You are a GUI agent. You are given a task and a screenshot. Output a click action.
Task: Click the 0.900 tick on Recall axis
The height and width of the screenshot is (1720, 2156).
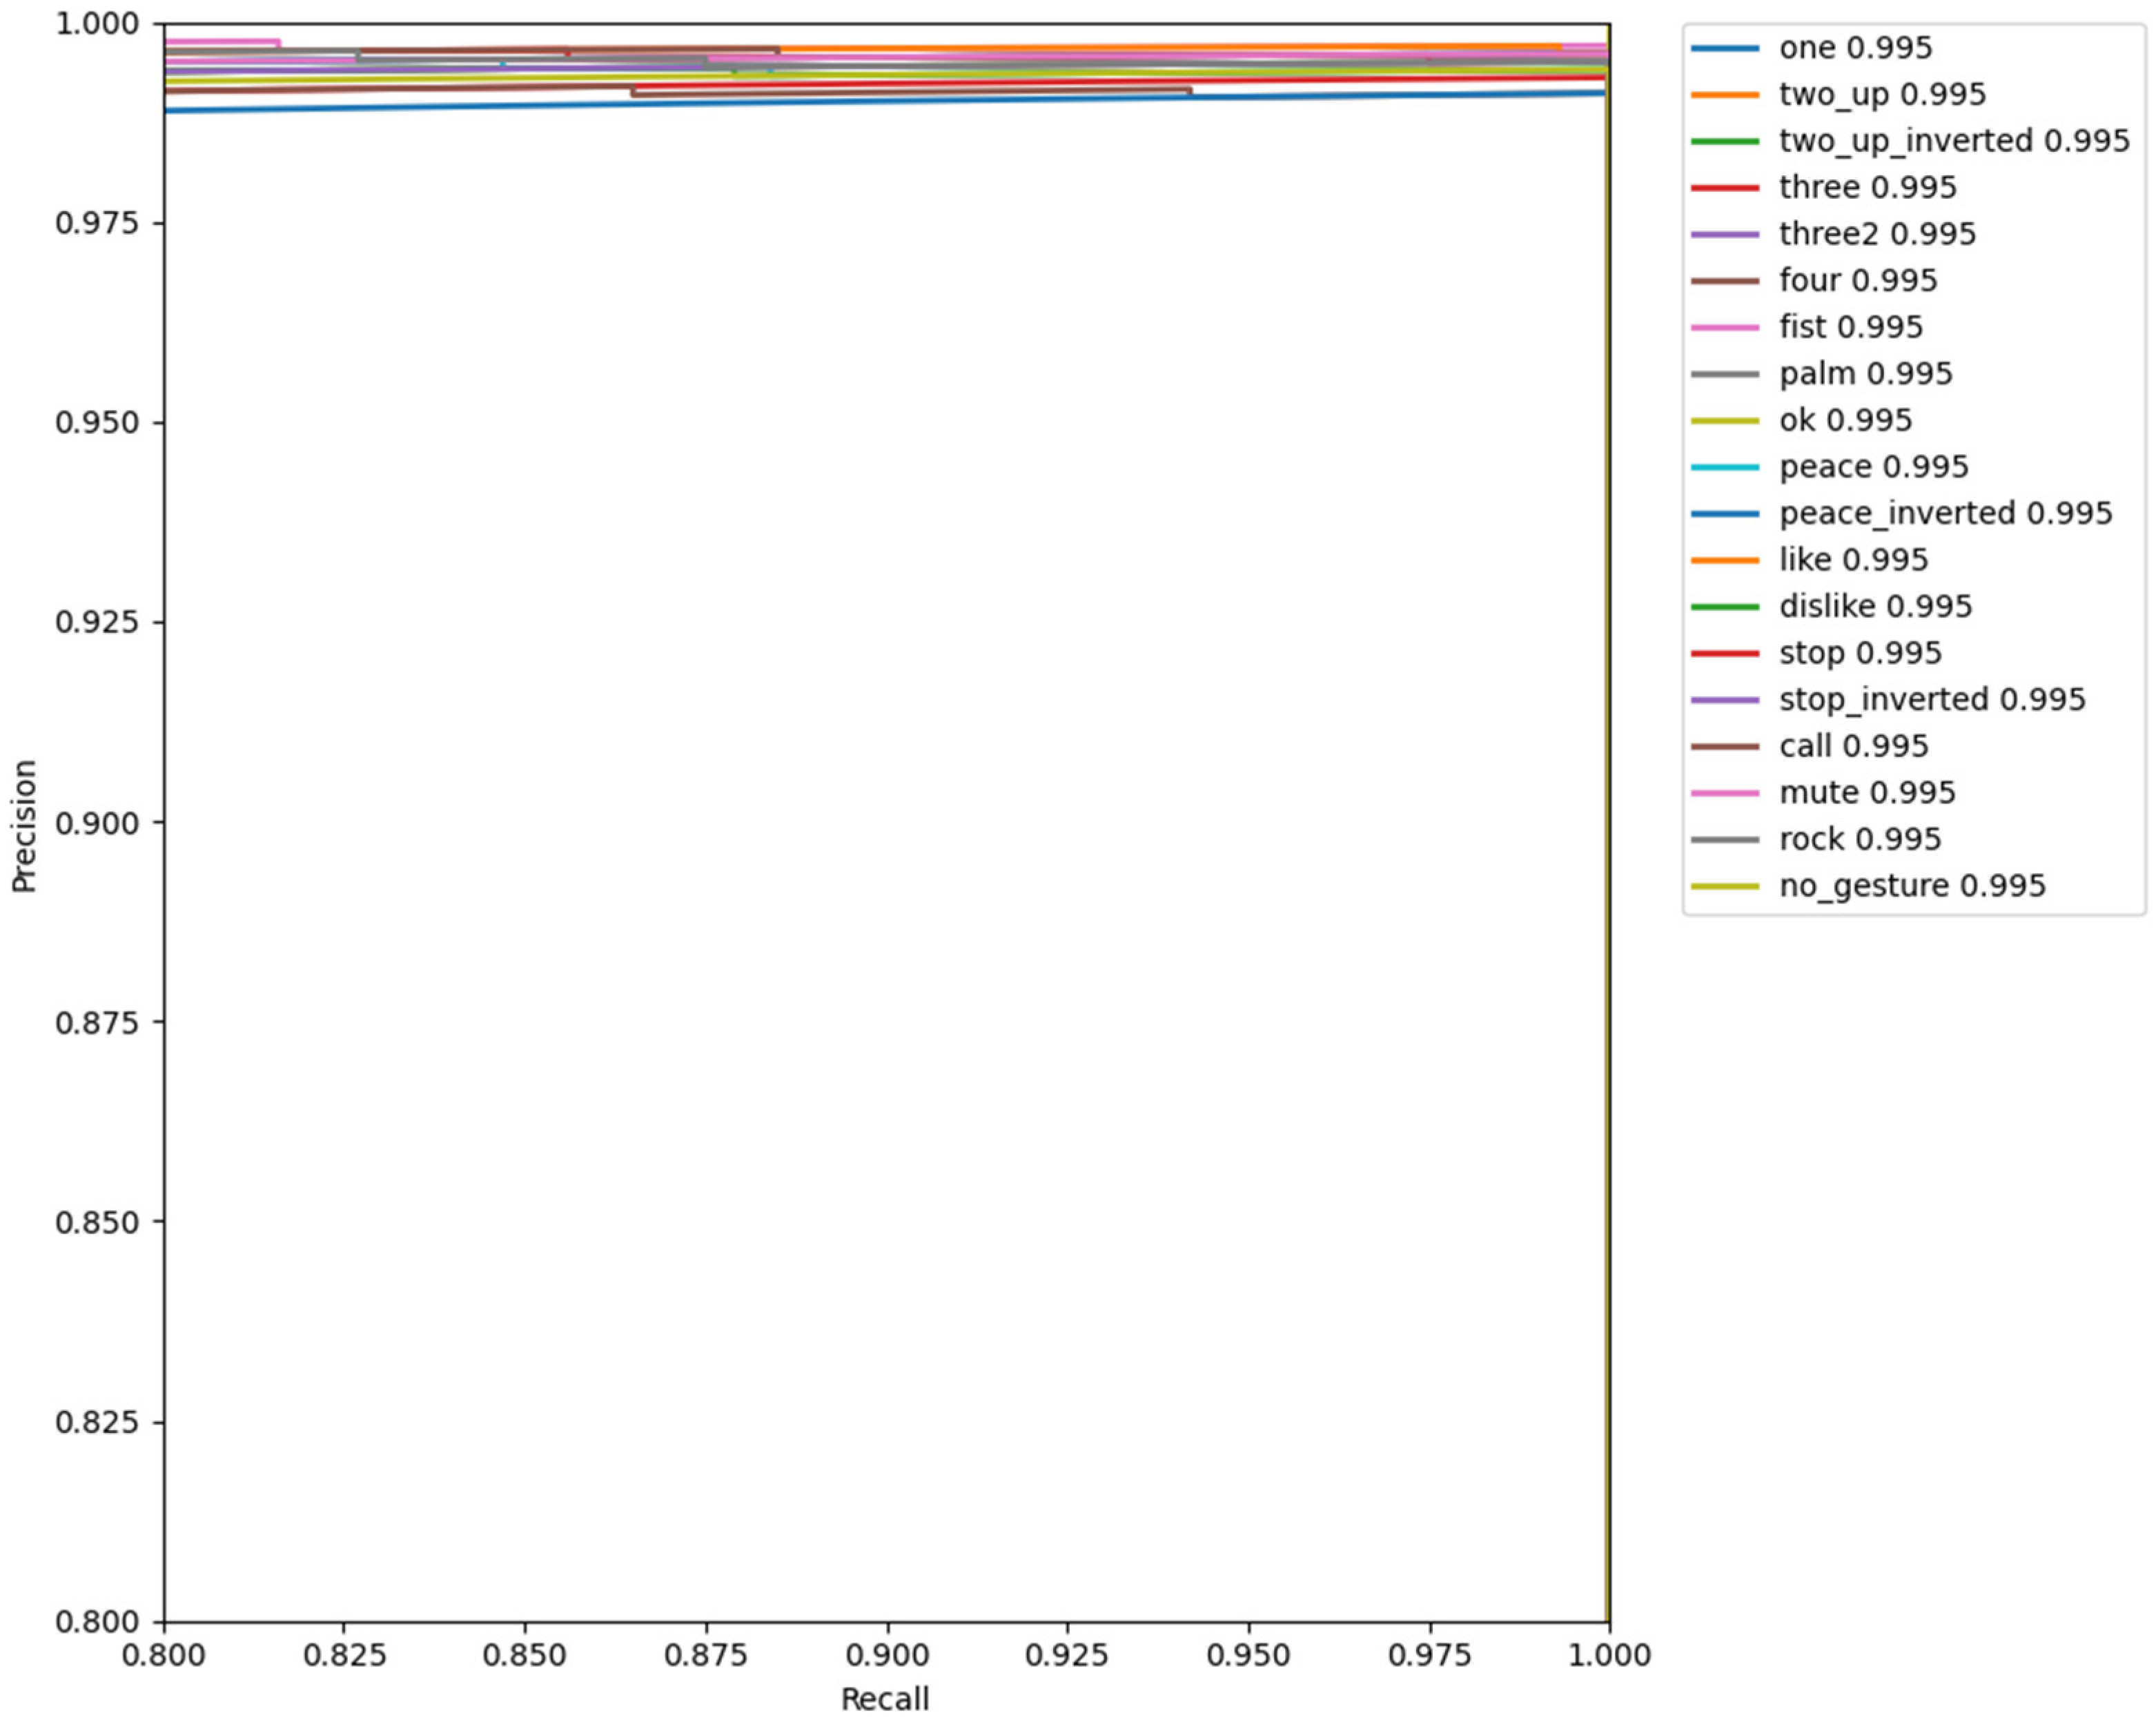coord(887,1655)
